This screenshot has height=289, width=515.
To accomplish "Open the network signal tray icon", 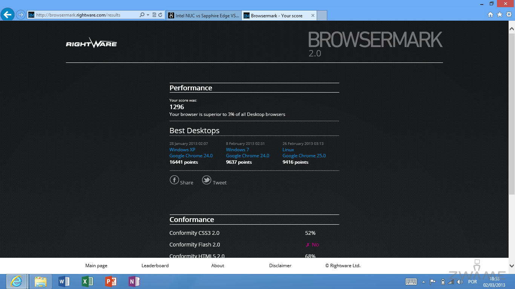I will pos(451,282).
